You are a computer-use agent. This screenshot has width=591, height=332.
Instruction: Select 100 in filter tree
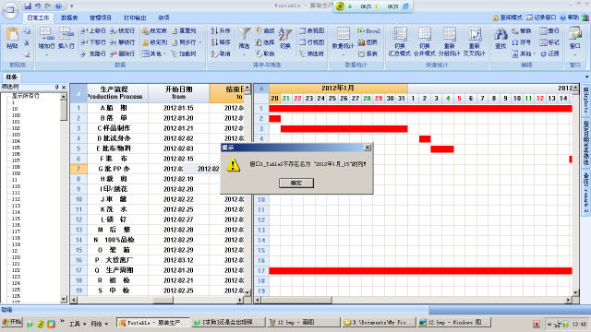(x=16, y=115)
